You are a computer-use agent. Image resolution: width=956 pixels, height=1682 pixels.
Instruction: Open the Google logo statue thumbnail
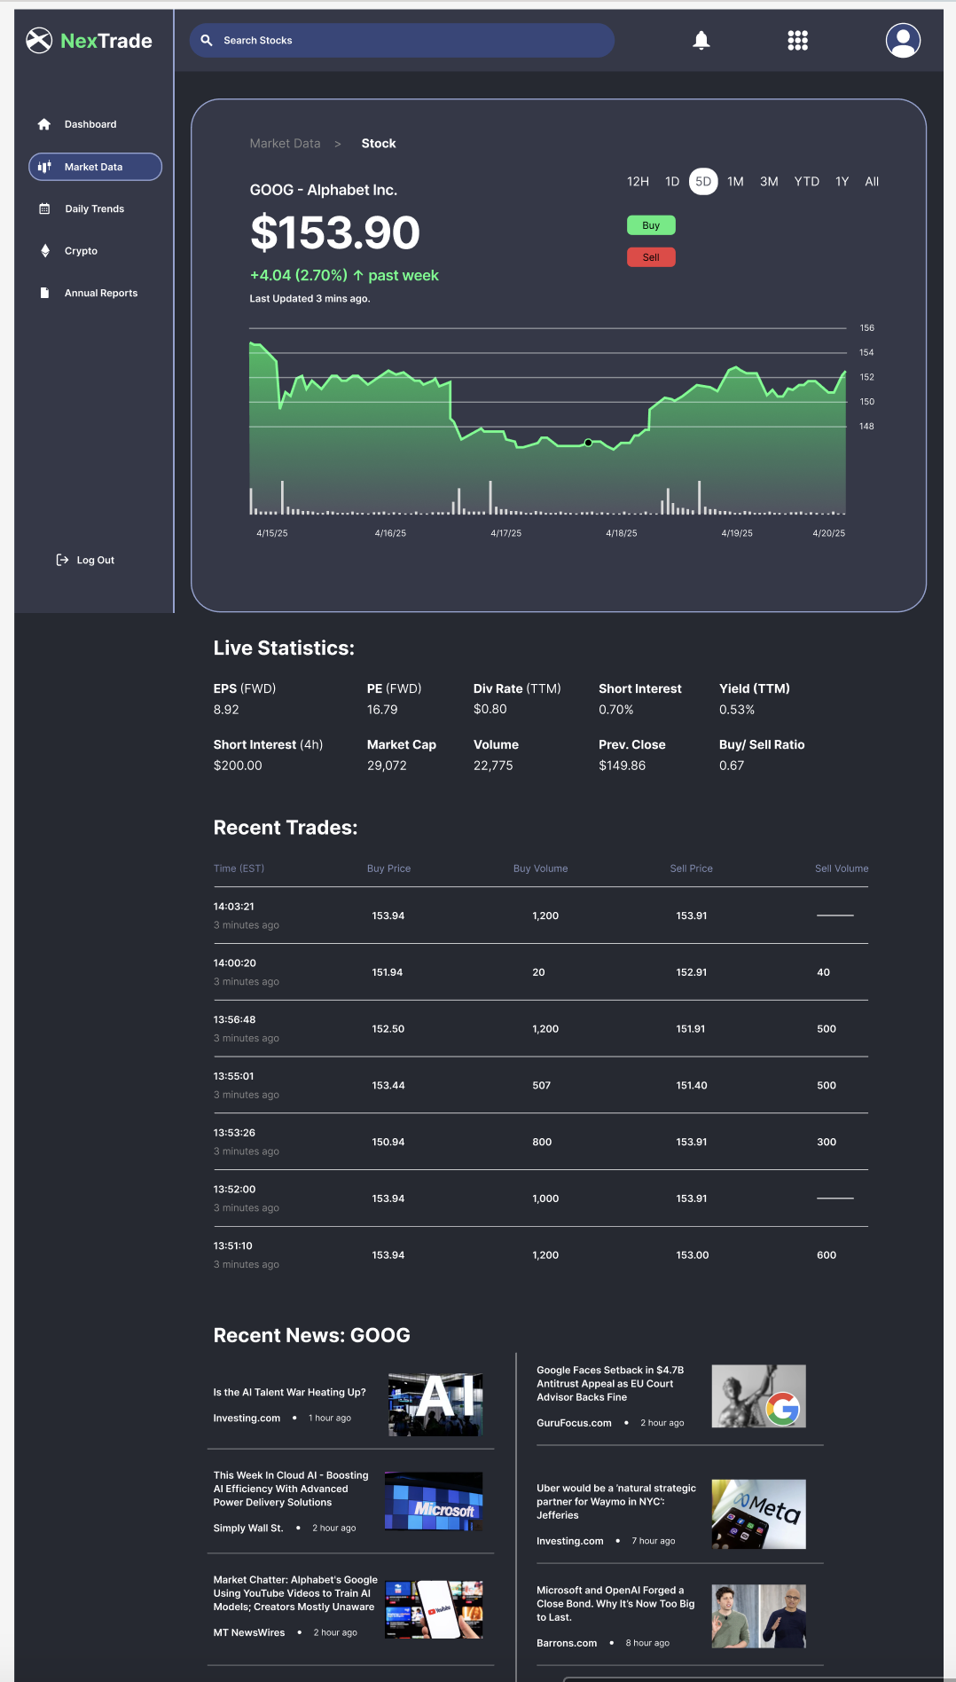(x=758, y=1396)
